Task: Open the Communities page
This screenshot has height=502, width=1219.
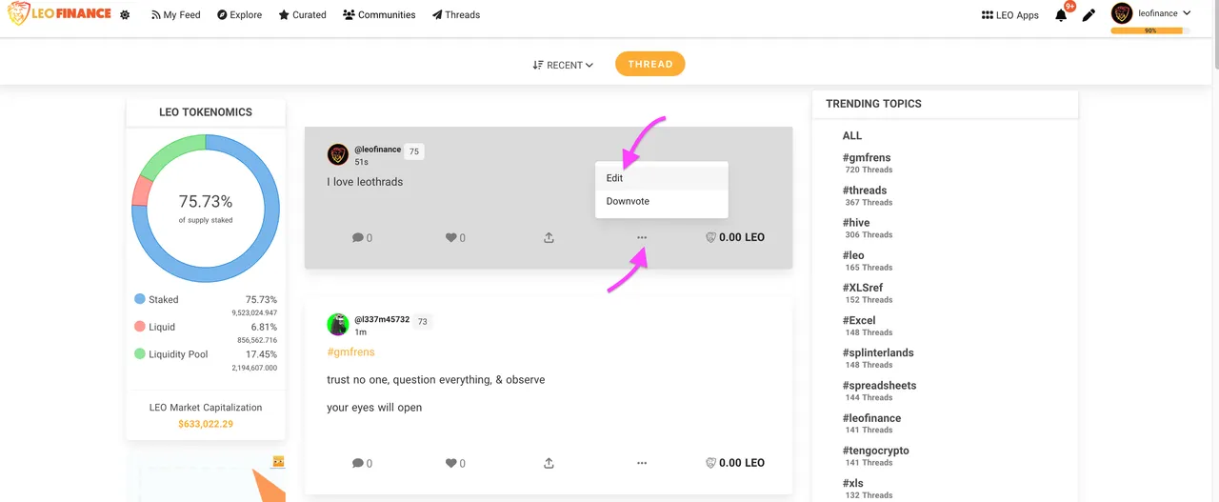Action: [x=379, y=15]
